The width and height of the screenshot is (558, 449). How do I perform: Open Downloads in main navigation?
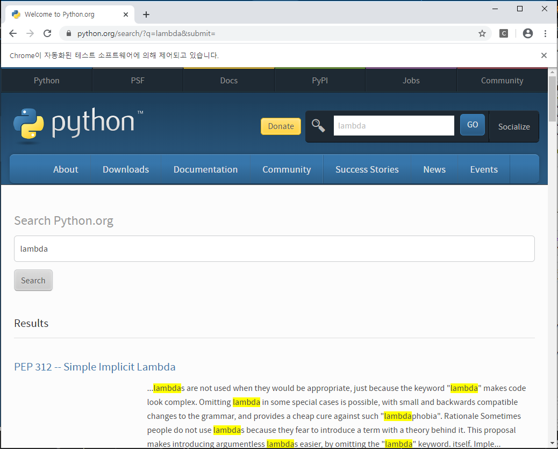[x=126, y=169]
